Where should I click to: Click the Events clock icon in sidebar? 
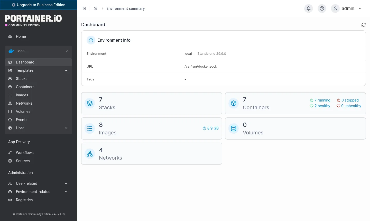(x=10, y=120)
